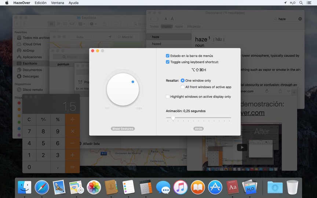
Task: Click the Animación duration slider thumb
Action: pyautogui.click(x=173, y=118)
